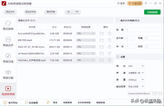Click 开通会员 membership button
164x106 pixels.
coord(135,4)
